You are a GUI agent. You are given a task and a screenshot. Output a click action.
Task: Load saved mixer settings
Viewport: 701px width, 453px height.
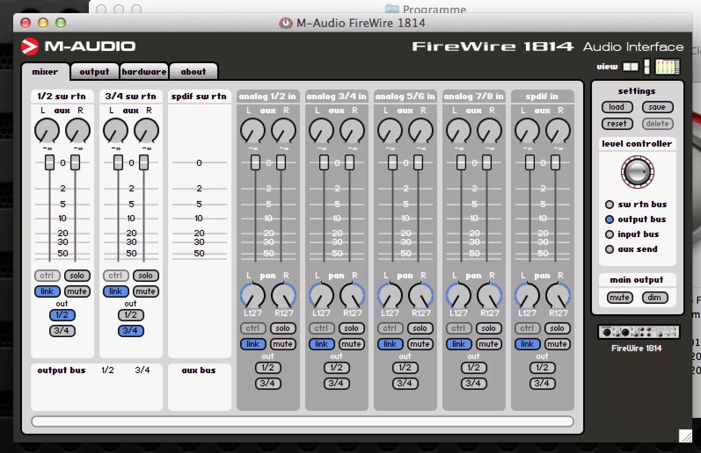point(617,107)
